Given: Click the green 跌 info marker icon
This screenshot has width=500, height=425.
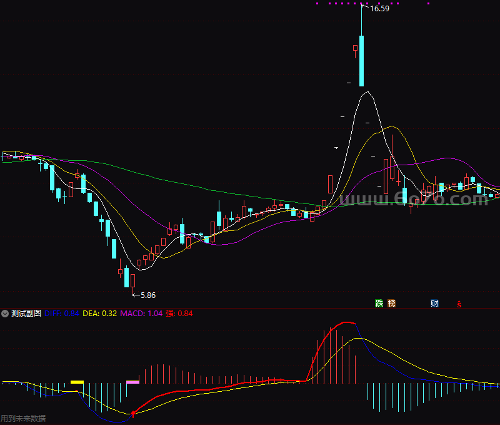Looking at the screenshot, I should [379, 303].
